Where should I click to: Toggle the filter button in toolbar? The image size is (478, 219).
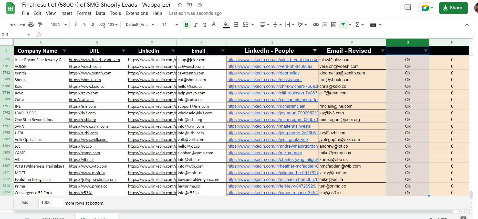(x=343, y=25)
